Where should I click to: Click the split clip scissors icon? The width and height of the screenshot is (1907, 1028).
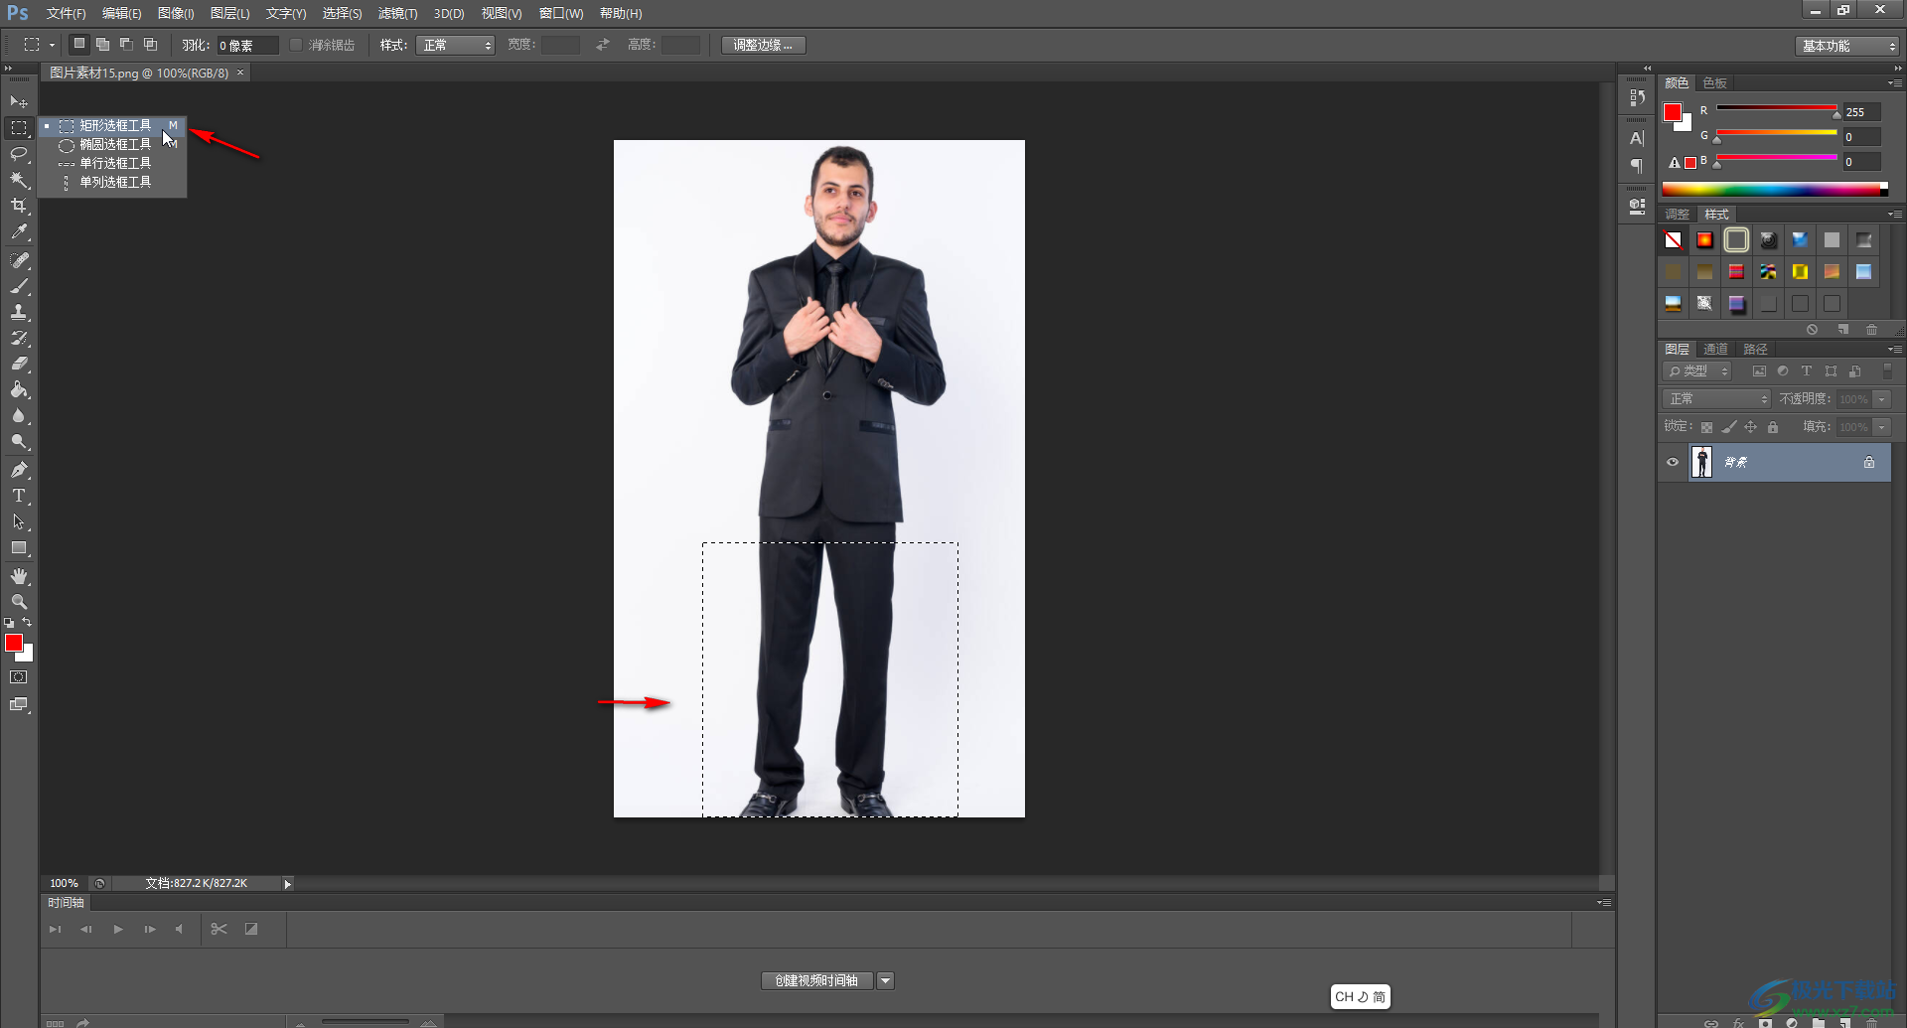pos(220,929)
